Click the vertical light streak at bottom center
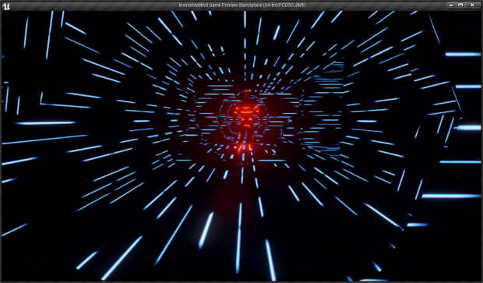The width and height of the screenshot is (483, 283). (238, 237)
